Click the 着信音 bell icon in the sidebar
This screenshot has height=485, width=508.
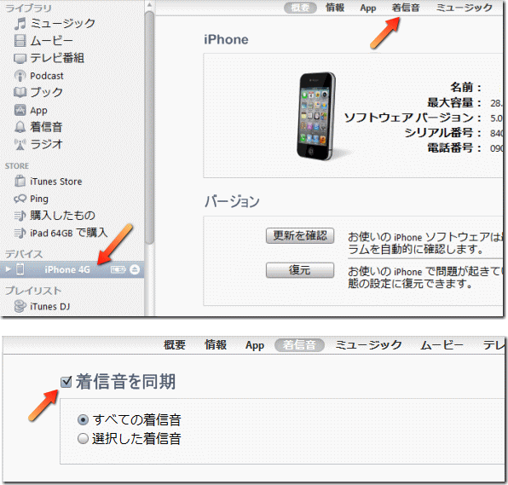pyautogui.click(x=20, y=127)
